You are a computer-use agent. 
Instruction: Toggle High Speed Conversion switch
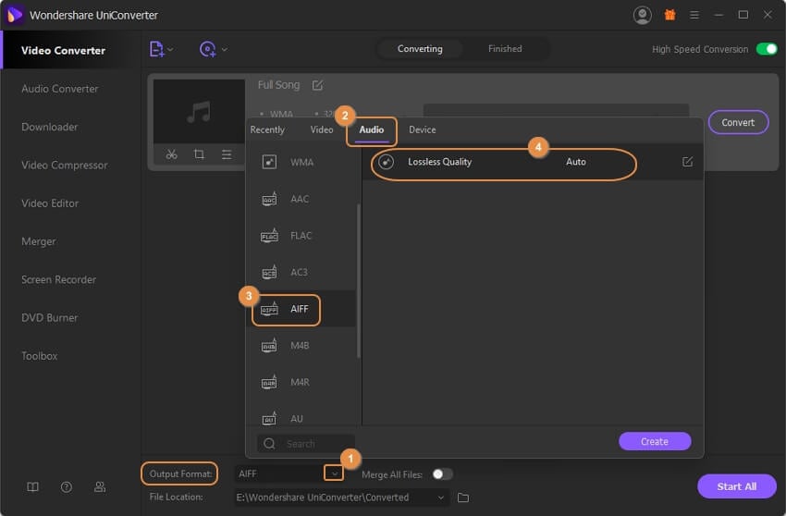(767, 49)
